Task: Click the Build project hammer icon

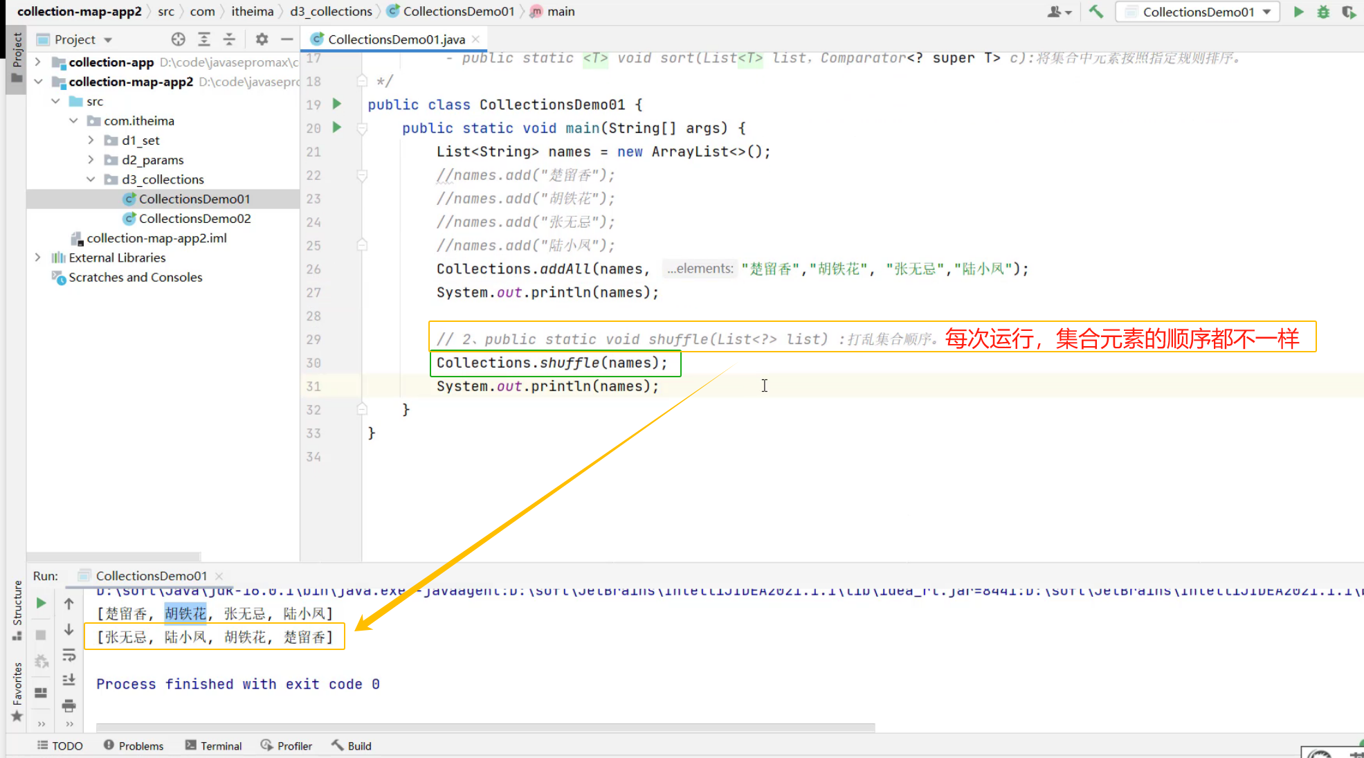Action: [1095, 12]
